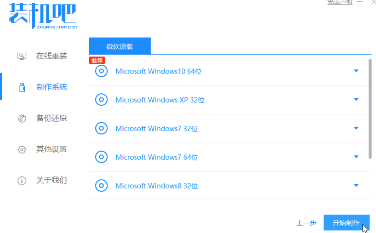376x233 pixels.
Task: Click the monitor icon beside 在线重装
Action: (x=22, y=56)
